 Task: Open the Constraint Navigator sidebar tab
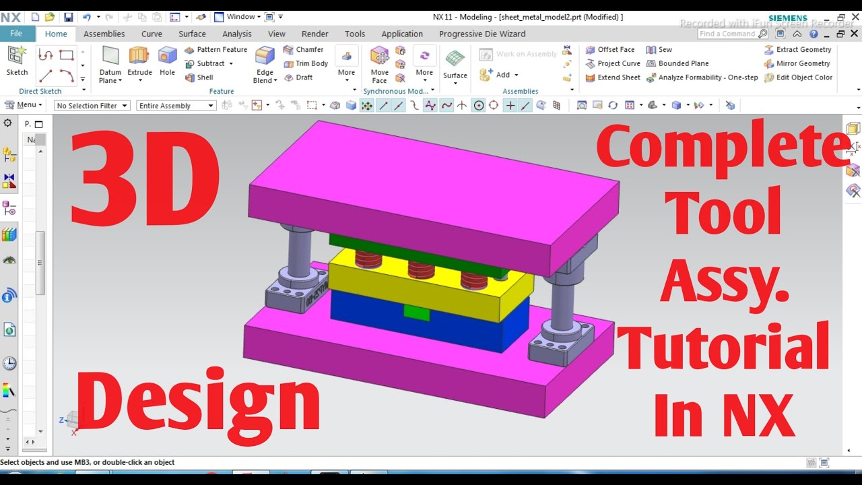click(9, 181)
